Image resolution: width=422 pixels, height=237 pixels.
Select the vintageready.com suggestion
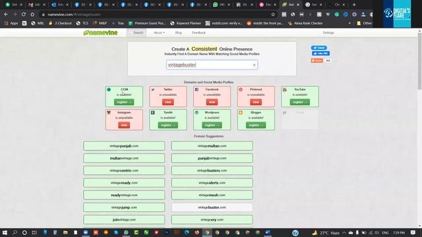click(x=124, y=183)
